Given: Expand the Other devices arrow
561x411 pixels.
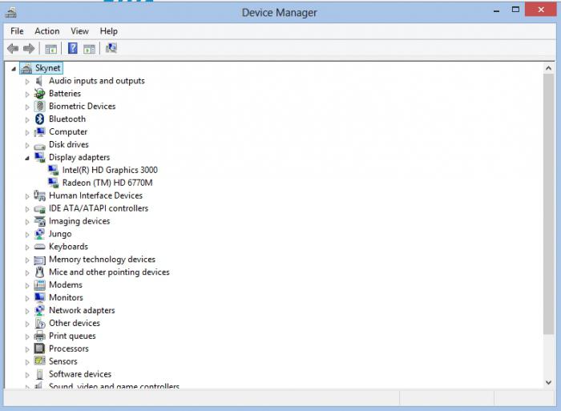Looking at the screenshot, I should pyautogui.click(x=26, y=324).
